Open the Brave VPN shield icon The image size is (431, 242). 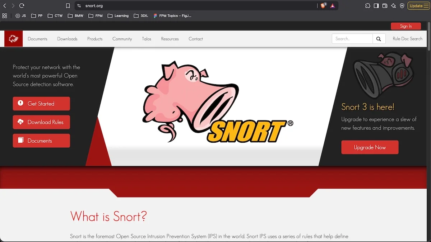coord(402,6)
